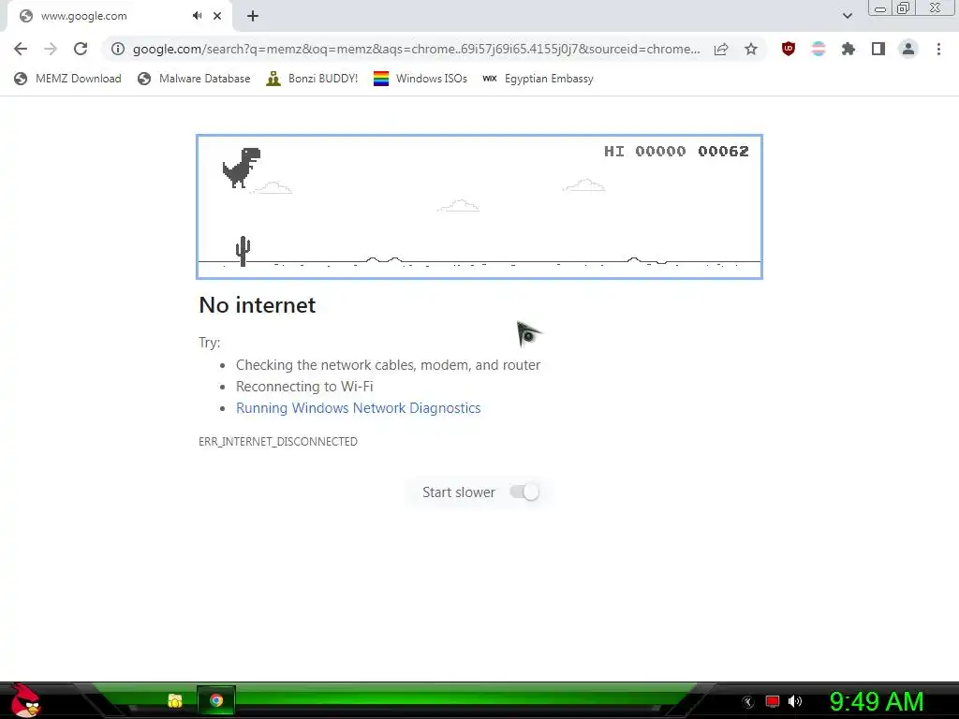Open the profile avatar menu
959x719 pixels.
(908, 49)
